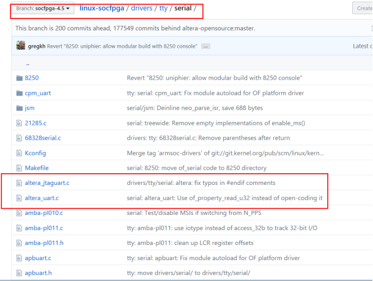Open cpm_uart Fix module autoload commit
The height and width of the screenshot is (281, 373).
[215, 93]
